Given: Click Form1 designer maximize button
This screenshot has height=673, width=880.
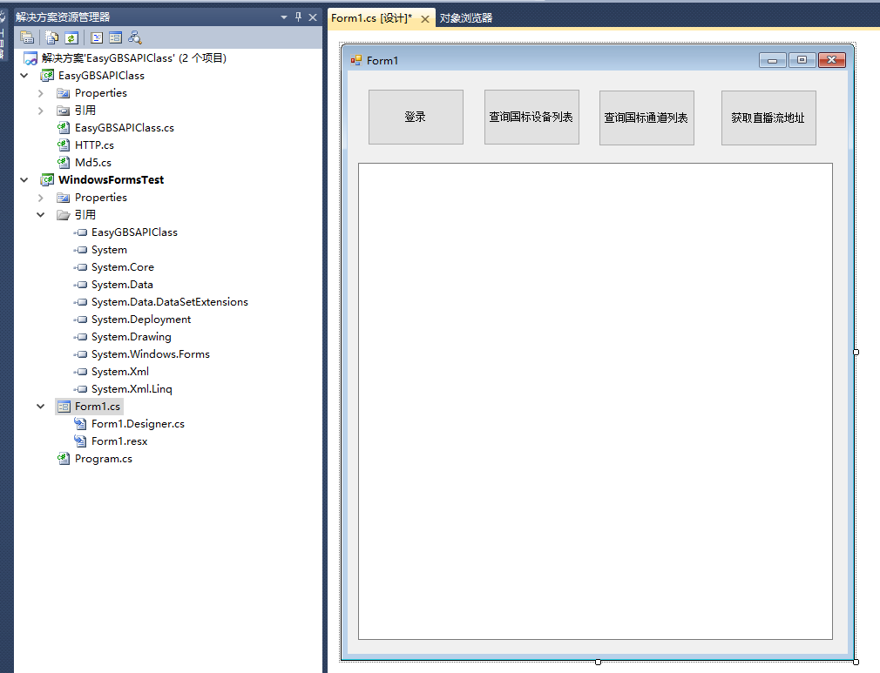Looking at the screenshot, I should click(x=802, y=60).
